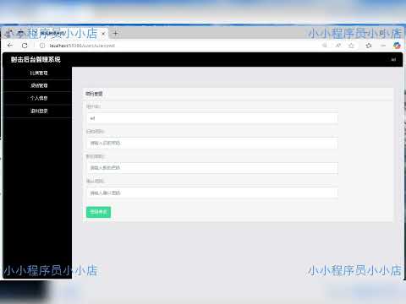Click the localhost address bar
Screen dimensions: 406x304
coord(180,46)
